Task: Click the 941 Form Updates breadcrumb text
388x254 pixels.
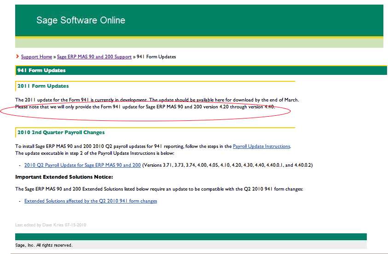Action: pos(156,56)
